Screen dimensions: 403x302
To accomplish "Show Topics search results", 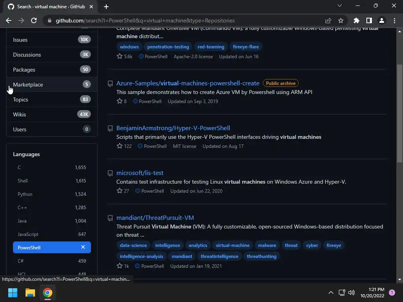I will click(52, 99).
